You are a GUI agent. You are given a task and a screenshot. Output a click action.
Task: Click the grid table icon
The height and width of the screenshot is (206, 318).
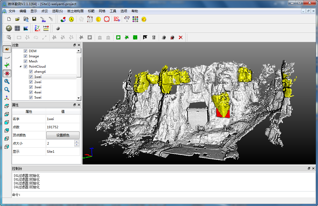[17, 28]
